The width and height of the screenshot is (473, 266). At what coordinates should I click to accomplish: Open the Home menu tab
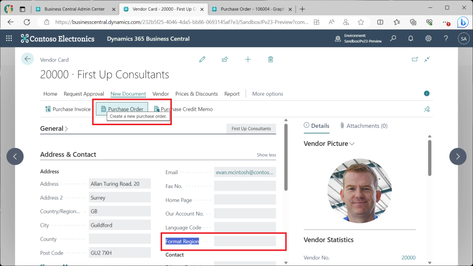pyautogui.click(x=50, y=94)
